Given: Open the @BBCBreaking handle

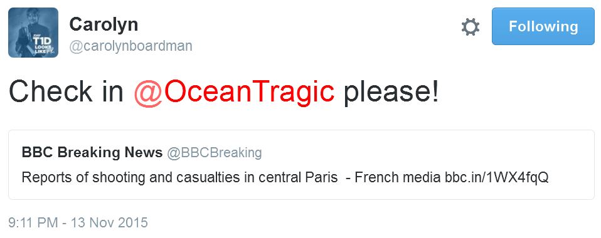Looking at the screenshot, I should tap(215, 152).
